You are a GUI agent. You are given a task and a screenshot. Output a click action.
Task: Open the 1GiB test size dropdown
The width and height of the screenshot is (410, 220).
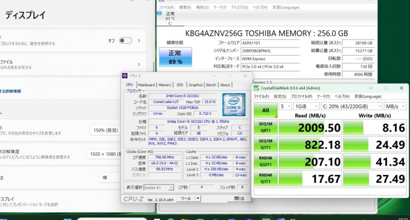point(306,107)
